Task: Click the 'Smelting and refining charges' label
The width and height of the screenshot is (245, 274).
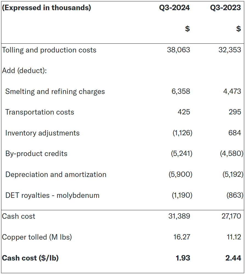Action: coord(55,92)
